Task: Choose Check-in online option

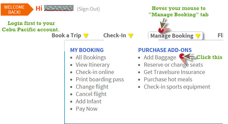Action: (x=95, y=72)
